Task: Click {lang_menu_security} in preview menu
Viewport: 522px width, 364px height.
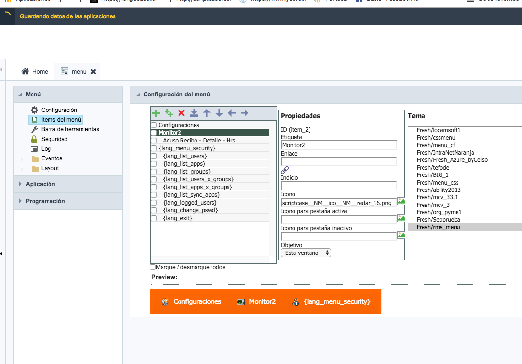Action: coord(337,302)
